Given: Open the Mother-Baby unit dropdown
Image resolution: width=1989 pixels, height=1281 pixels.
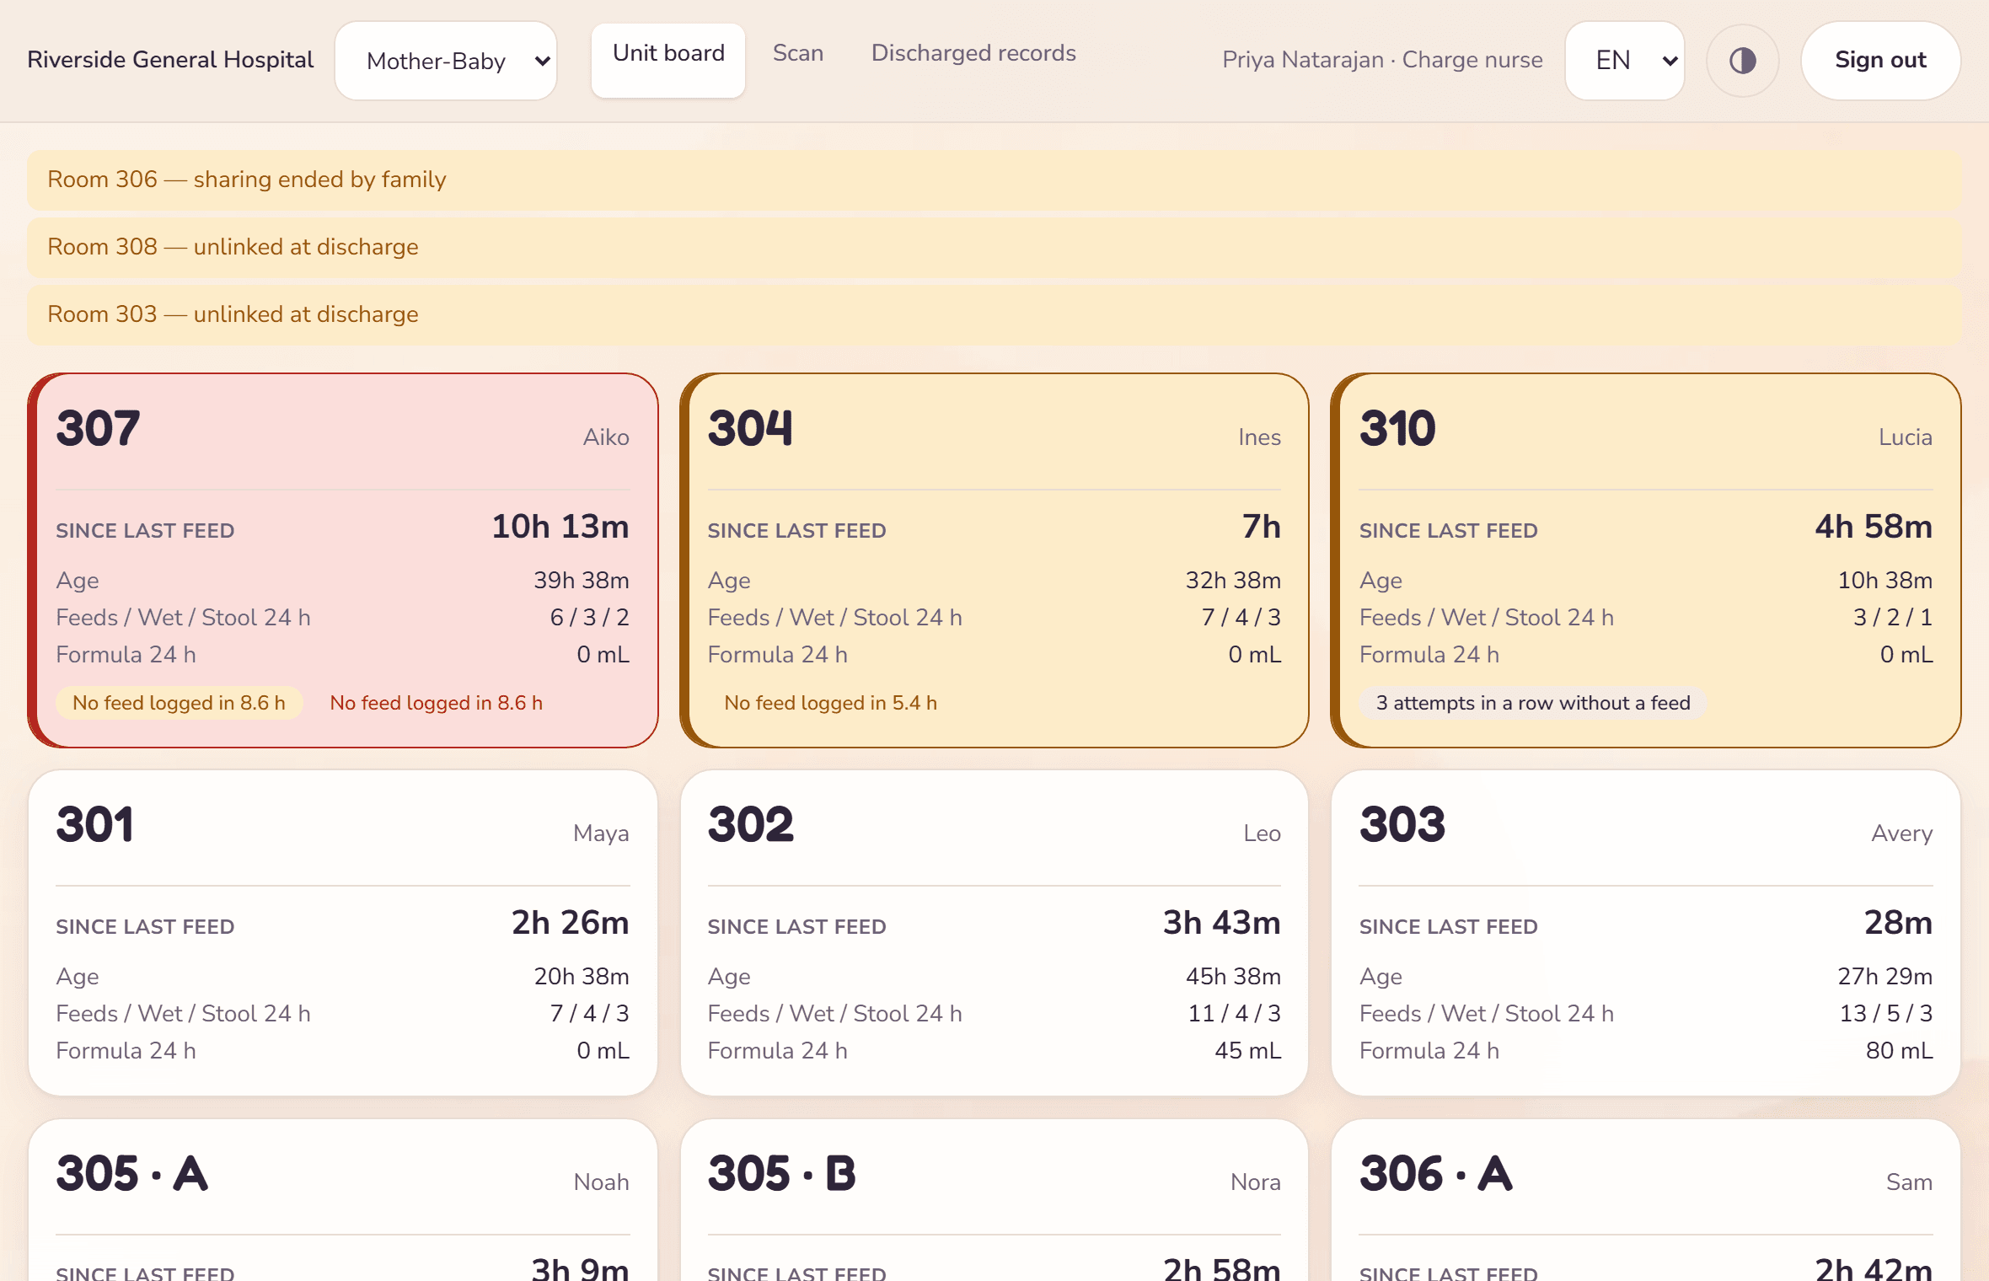Looking at the screenshot, I should pyautogui.click(x=446, y=61).
